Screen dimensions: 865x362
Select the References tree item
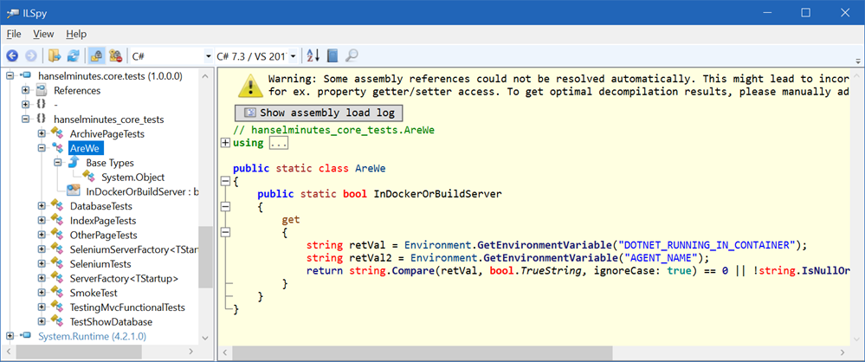pos(77,90)
